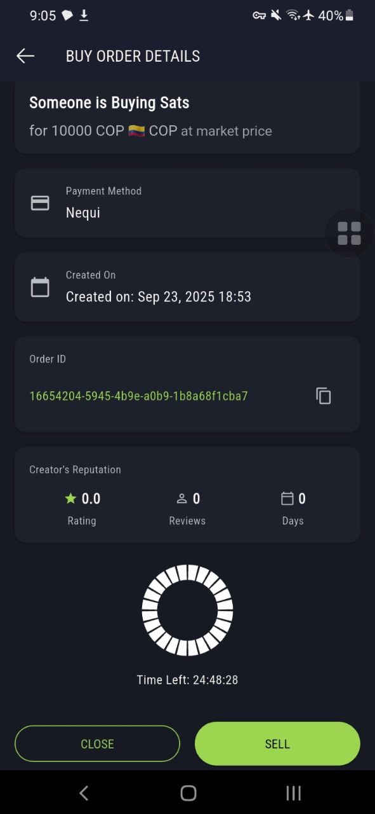Tap the SELL button
The image size is (375, 814).
click(x=277, y=743)
